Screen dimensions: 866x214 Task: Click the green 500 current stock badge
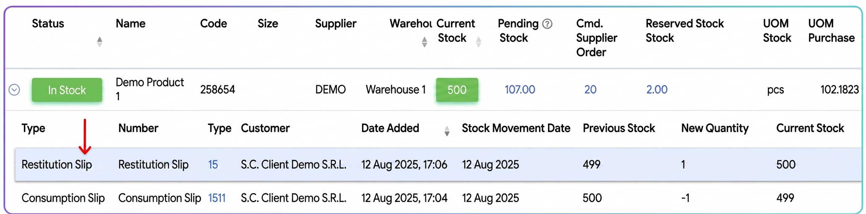click(x=457, y=90)
